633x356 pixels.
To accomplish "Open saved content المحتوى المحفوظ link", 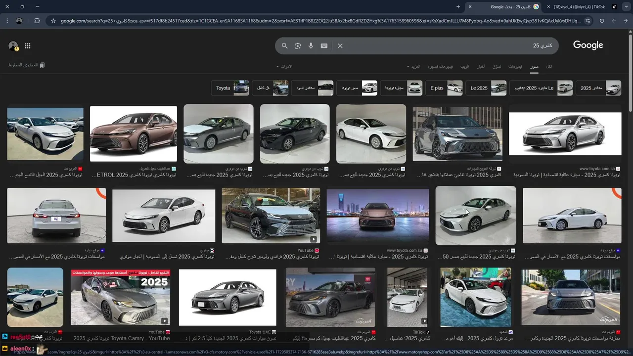I will point(26,65).
